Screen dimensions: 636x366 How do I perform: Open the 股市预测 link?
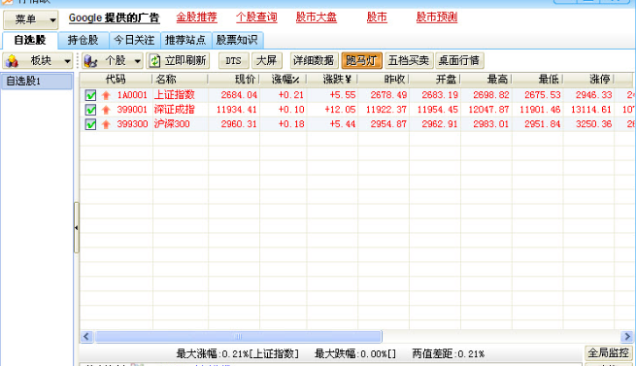[437, 17]
